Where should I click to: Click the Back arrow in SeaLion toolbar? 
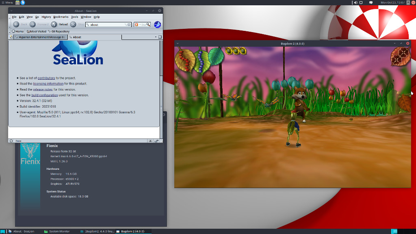pos(16,24)
